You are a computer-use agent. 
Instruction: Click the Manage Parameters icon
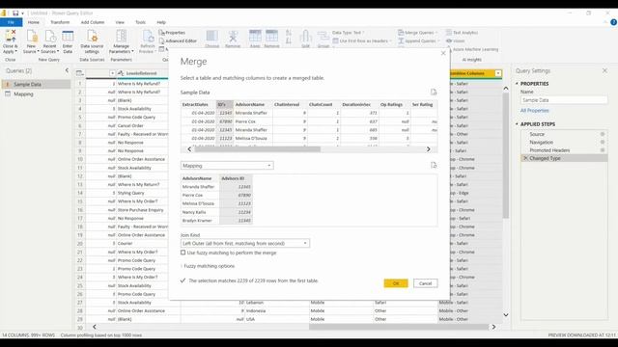coord(121,36)
